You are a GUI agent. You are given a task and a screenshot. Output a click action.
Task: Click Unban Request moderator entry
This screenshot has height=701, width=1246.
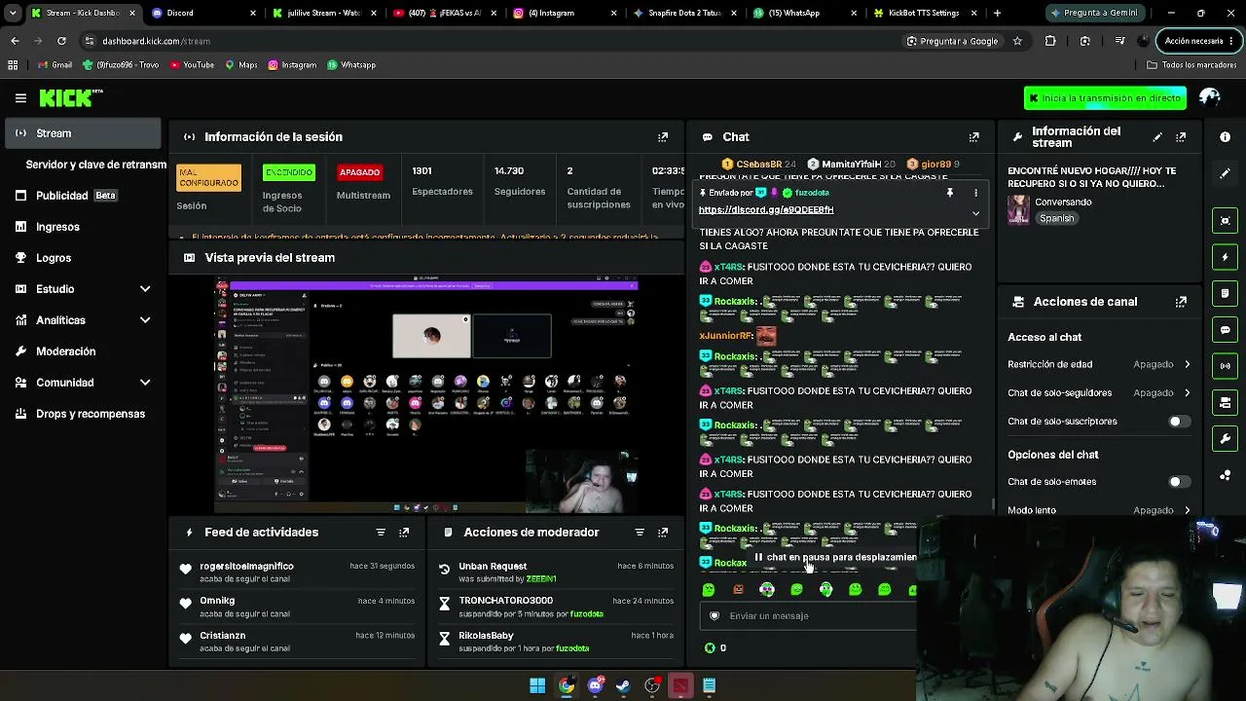[x=555, y=572]
